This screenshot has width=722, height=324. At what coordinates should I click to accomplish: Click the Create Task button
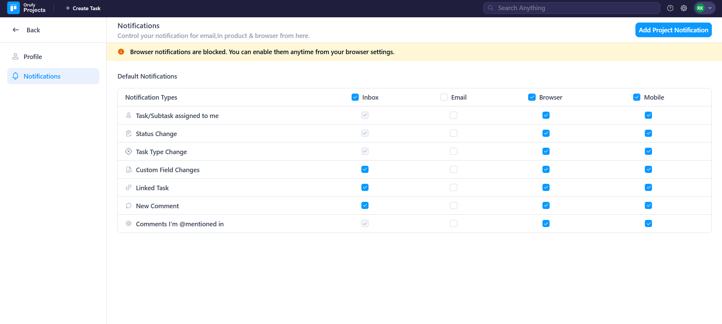click(x=83, y=8)
